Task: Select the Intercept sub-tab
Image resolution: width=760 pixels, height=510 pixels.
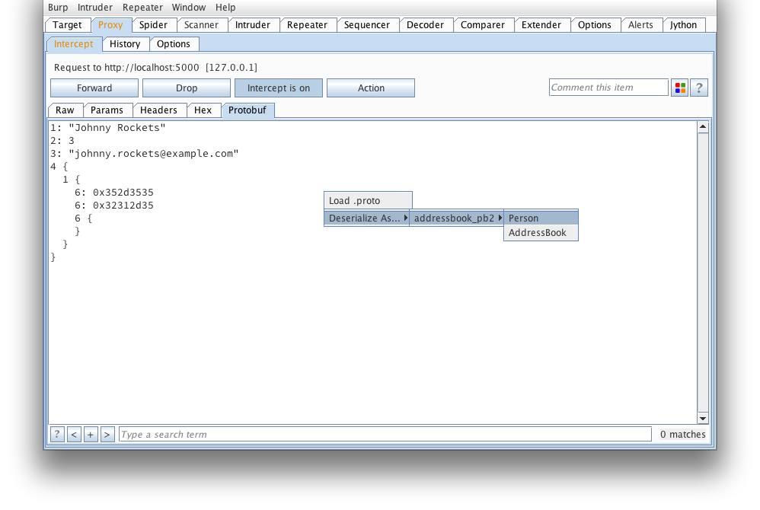Action: tap(73, 44)
